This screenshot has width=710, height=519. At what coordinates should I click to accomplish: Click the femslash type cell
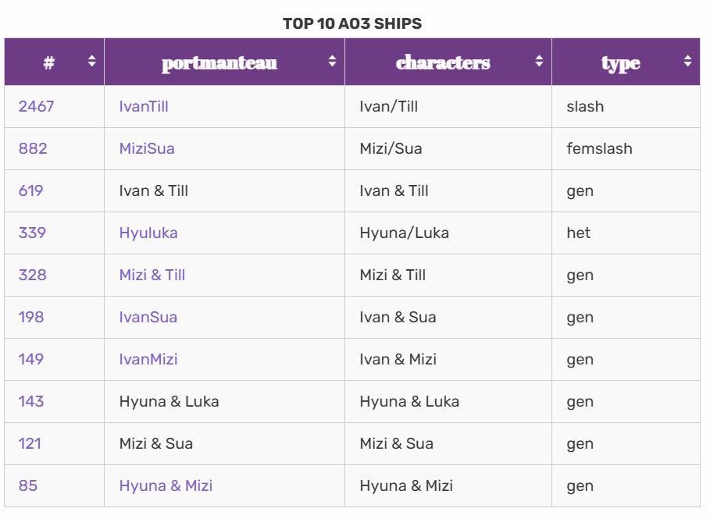pos(599,148)
